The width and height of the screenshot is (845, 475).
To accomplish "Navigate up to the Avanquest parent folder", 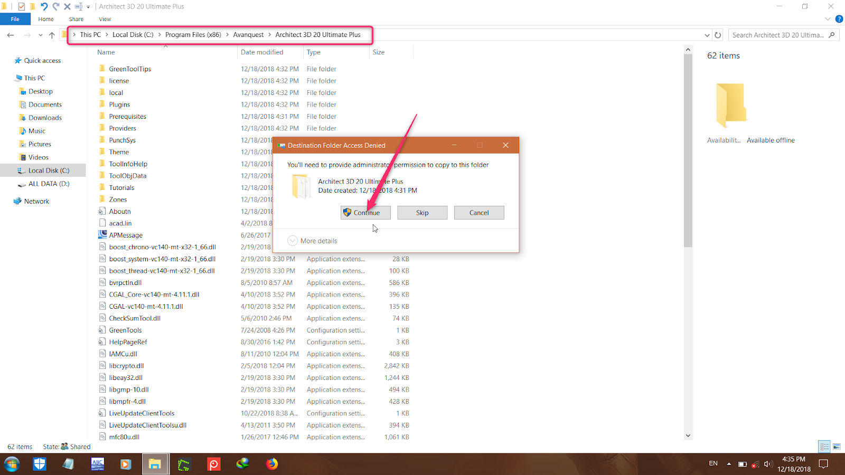I will click(52, 35).
